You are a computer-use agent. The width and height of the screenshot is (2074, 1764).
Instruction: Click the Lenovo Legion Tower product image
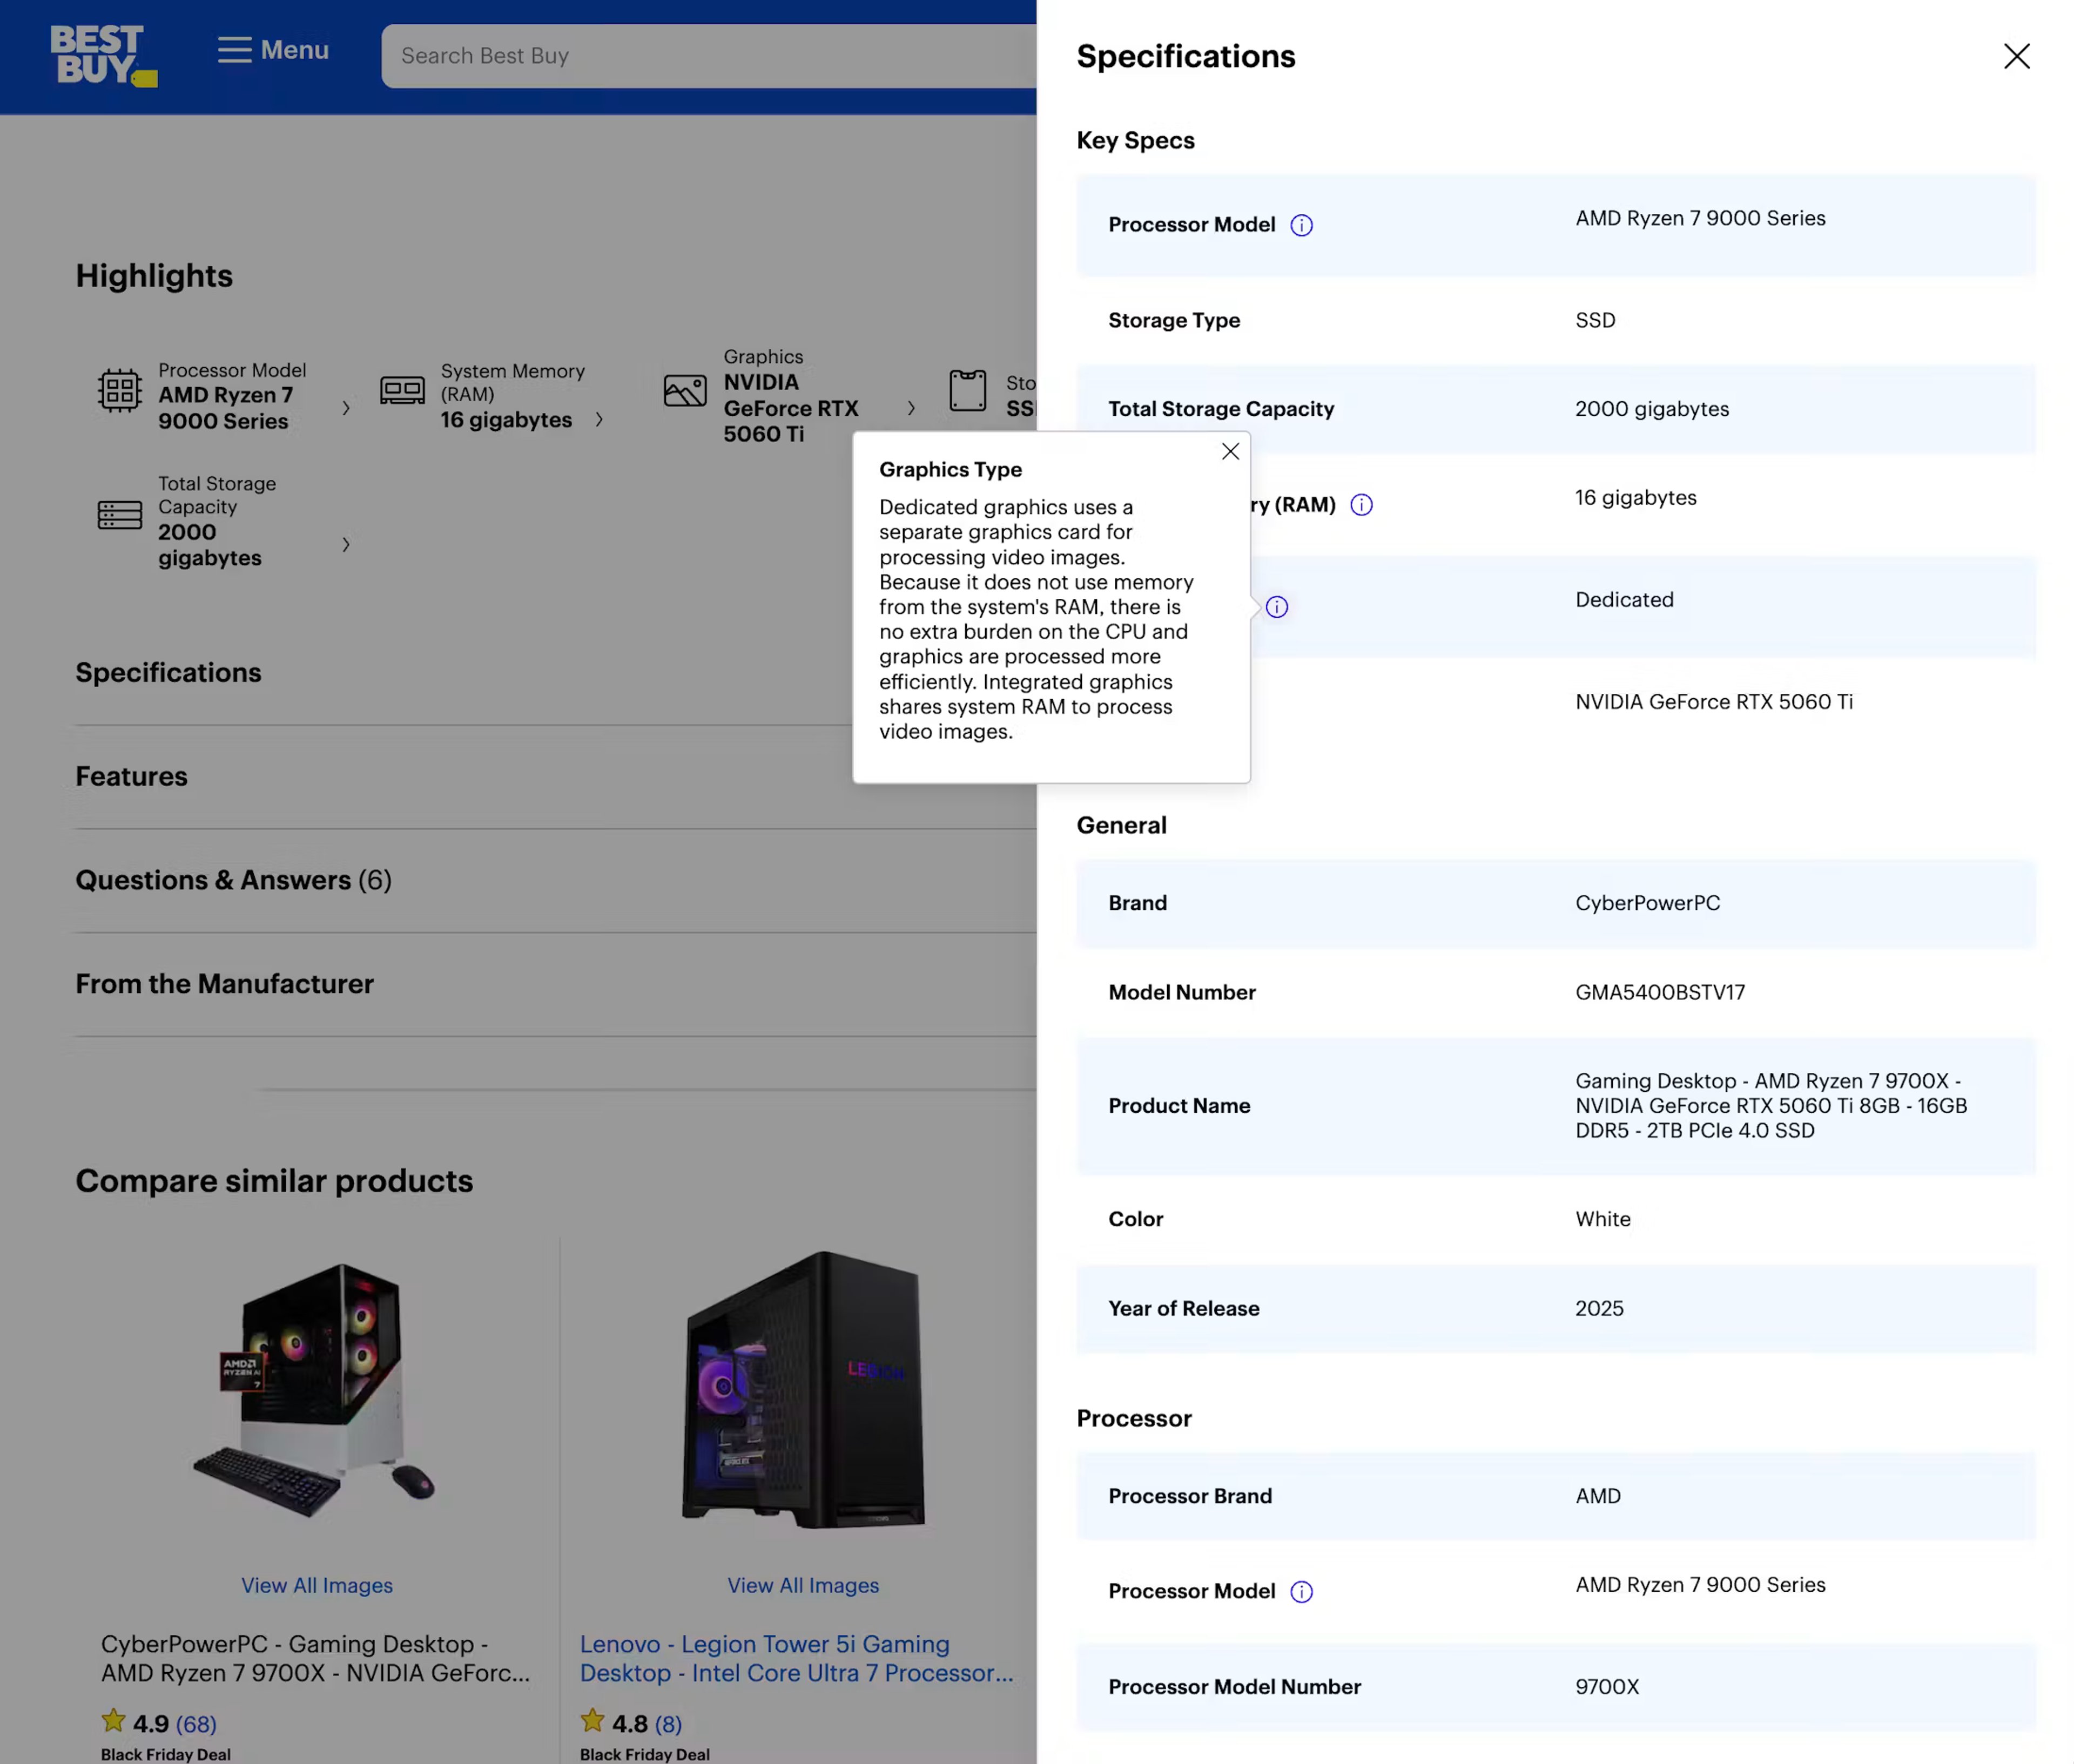(803, 1390)
